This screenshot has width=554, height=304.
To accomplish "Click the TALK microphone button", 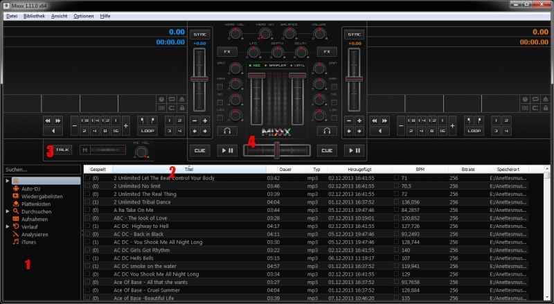I will [62, 150].
